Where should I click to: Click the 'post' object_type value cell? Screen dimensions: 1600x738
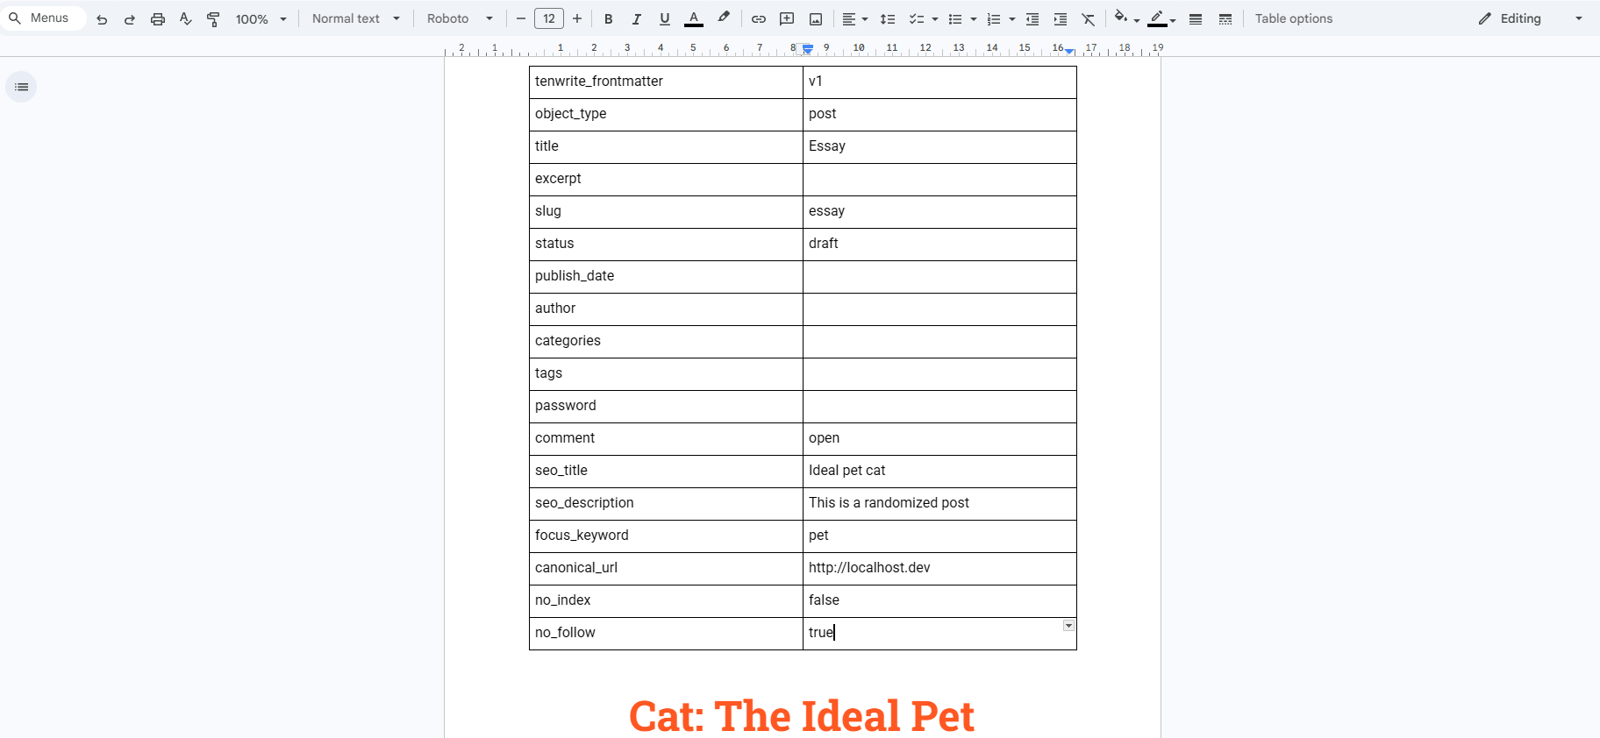[x=939, y=114]
